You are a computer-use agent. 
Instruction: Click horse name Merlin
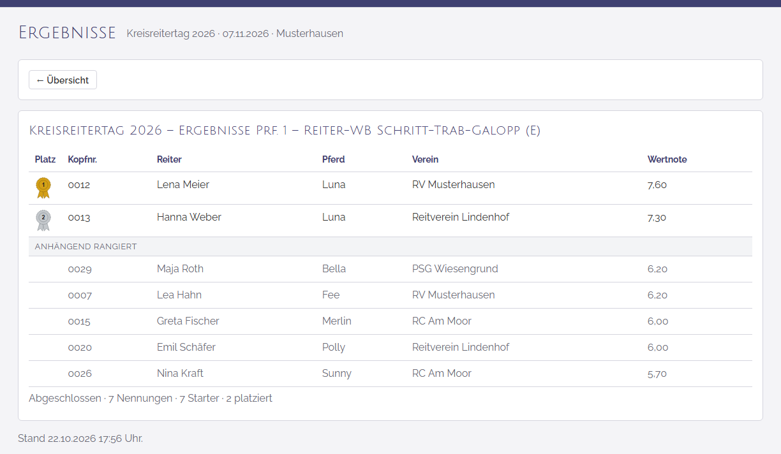coord(337,321)
